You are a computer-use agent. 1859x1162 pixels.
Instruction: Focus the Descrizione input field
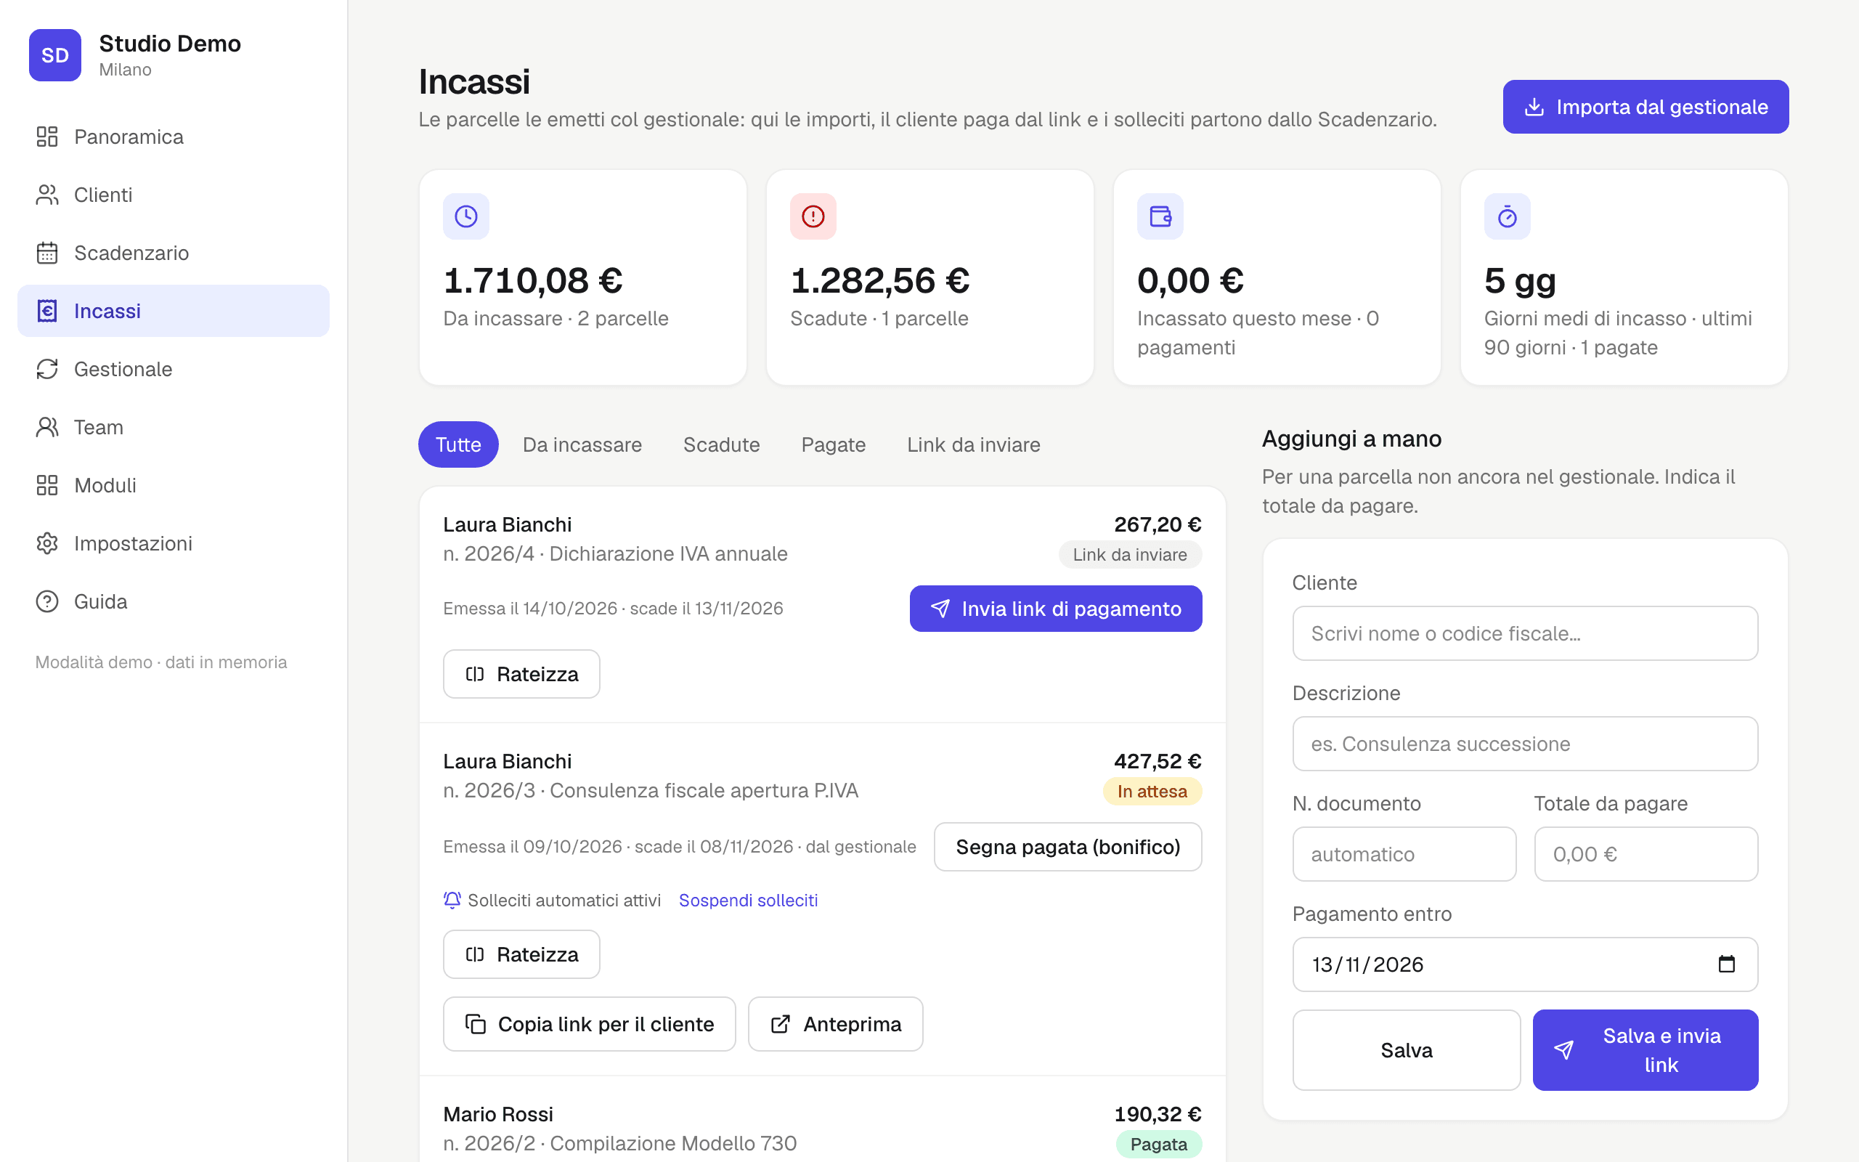click(1526, 744)
